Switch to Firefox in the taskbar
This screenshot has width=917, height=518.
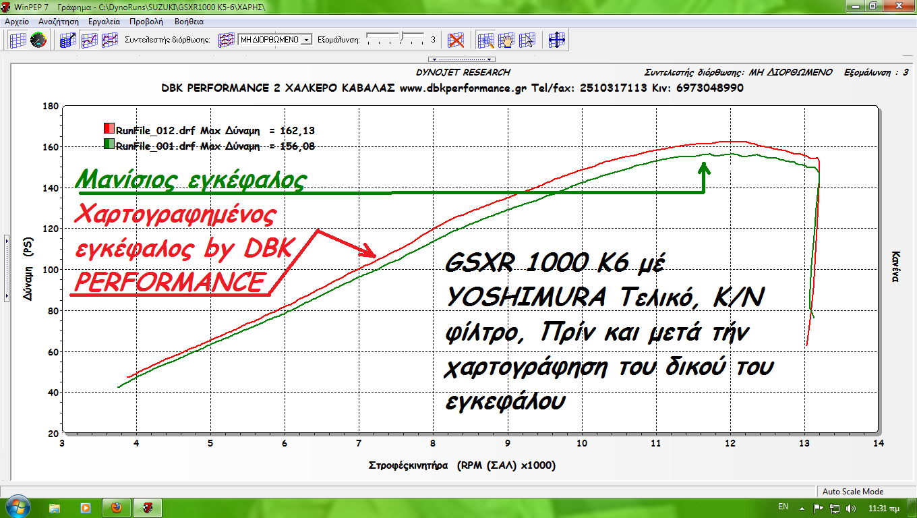117,507
